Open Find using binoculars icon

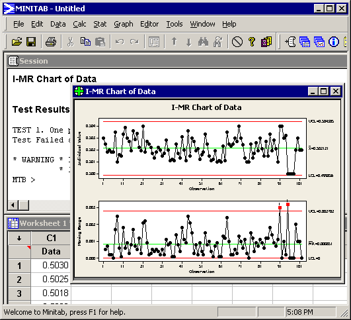pos(203,42)
